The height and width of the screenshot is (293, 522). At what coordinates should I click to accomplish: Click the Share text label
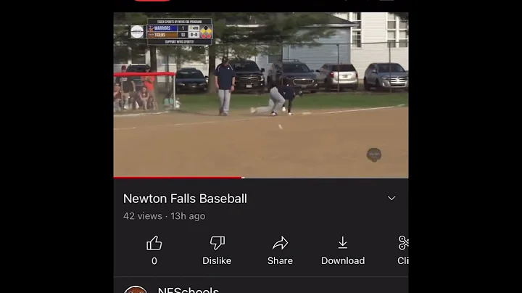pyautogui.click(x=281, y=260)
